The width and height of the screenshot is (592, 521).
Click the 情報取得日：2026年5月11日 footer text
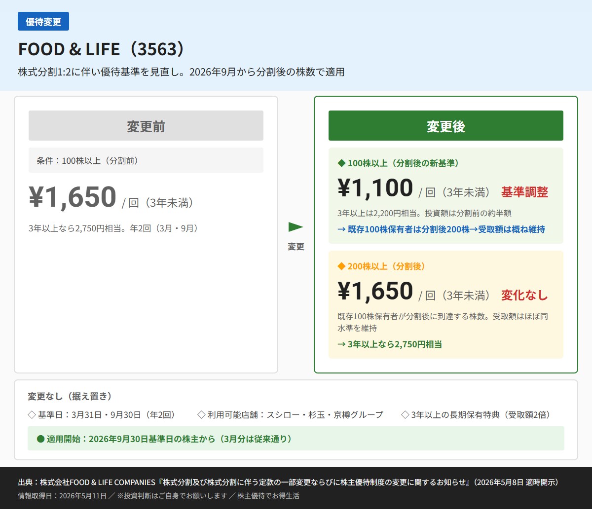pyautogui.click(x=62, y=496)
